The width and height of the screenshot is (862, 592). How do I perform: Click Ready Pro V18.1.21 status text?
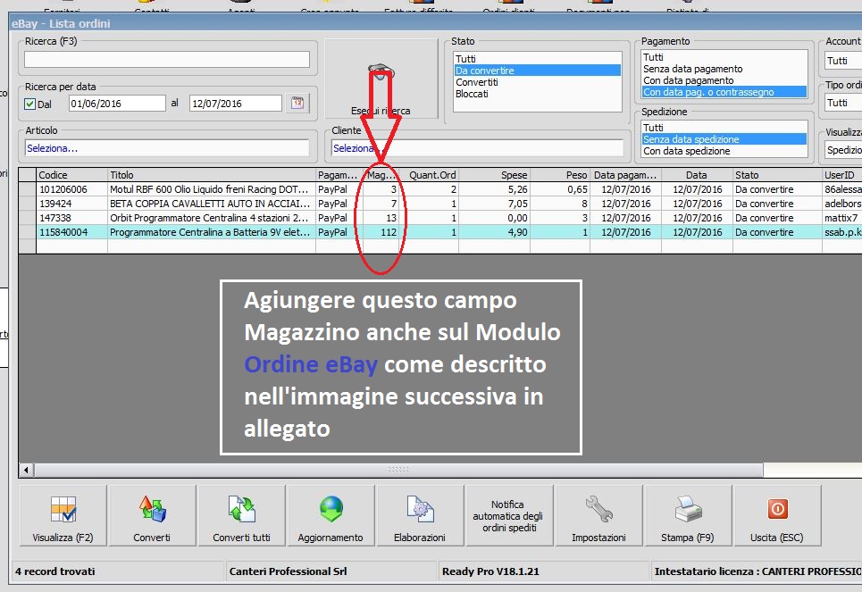[x=490, y=571]
